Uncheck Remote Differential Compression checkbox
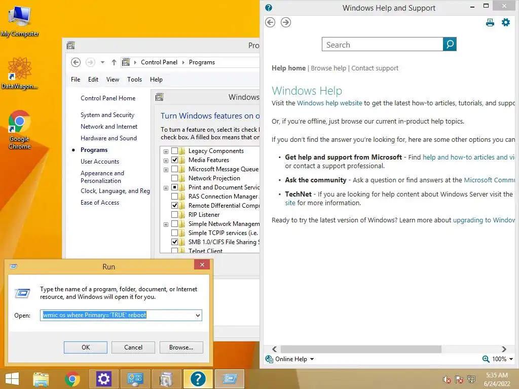The width and height of the screenshot is (519, 389). click(x=174, y=206)
